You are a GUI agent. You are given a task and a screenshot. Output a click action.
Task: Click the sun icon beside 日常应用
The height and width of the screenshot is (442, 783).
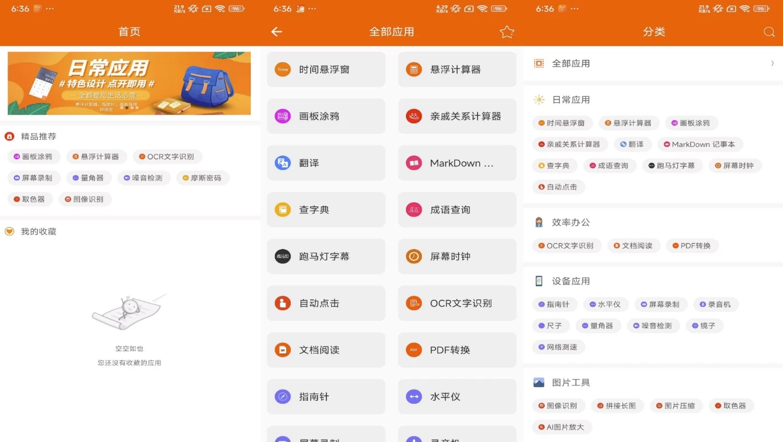click(539, 100)
